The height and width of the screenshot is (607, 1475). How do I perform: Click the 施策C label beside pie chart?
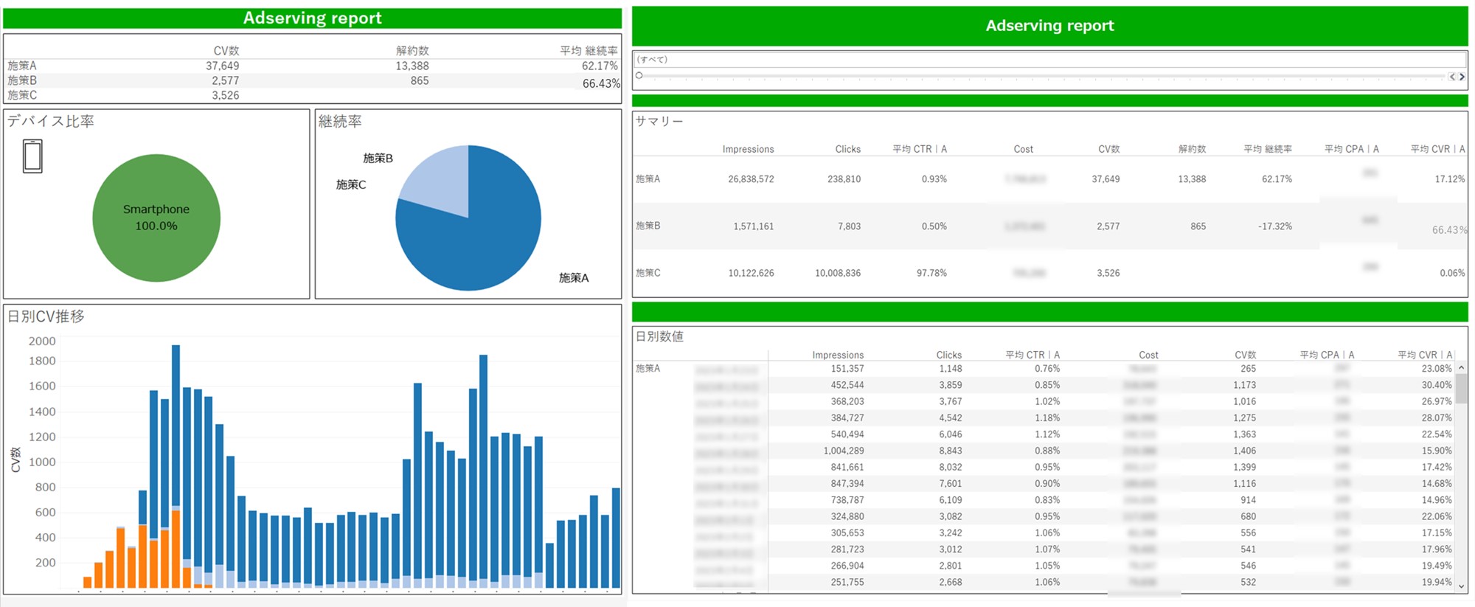coord(351,184)
